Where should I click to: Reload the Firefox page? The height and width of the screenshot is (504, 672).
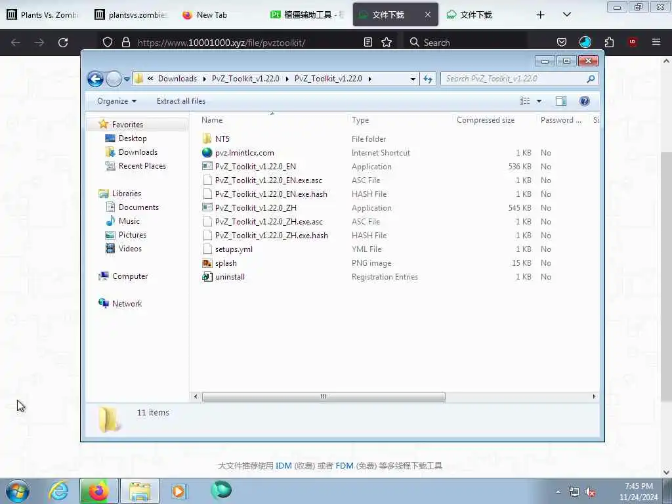coord(63,43)
